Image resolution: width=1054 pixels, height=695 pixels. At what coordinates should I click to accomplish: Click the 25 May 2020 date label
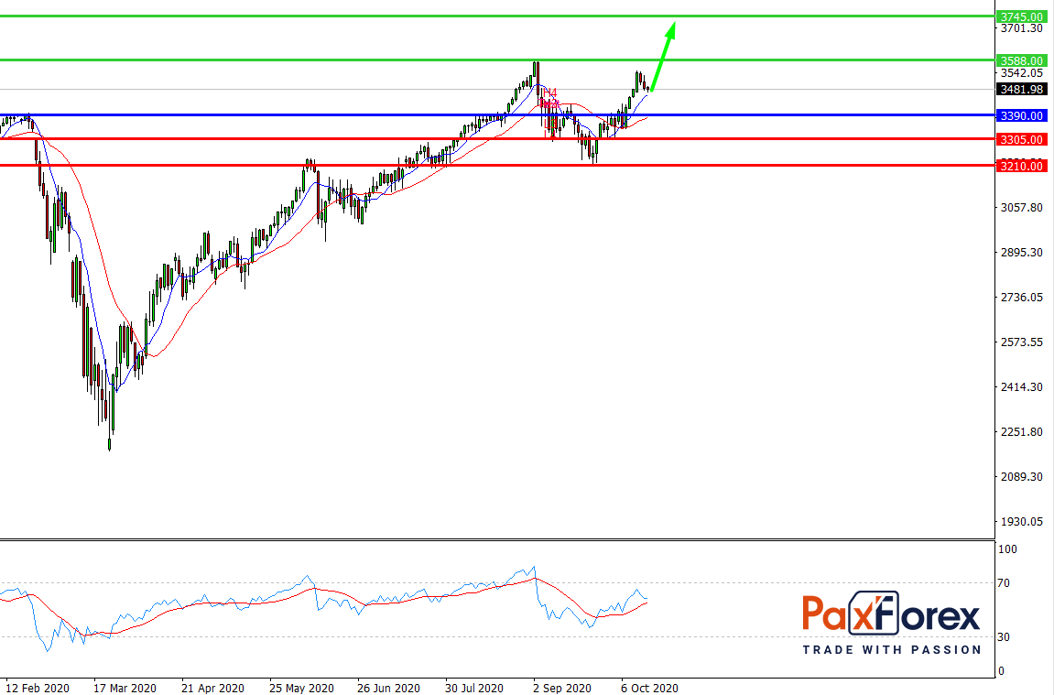pyautogui.click(x=301, y=688)
